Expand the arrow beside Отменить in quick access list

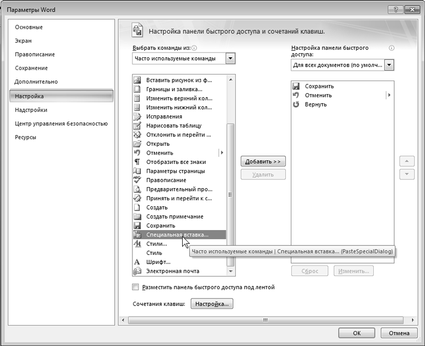tap(389, 95)
